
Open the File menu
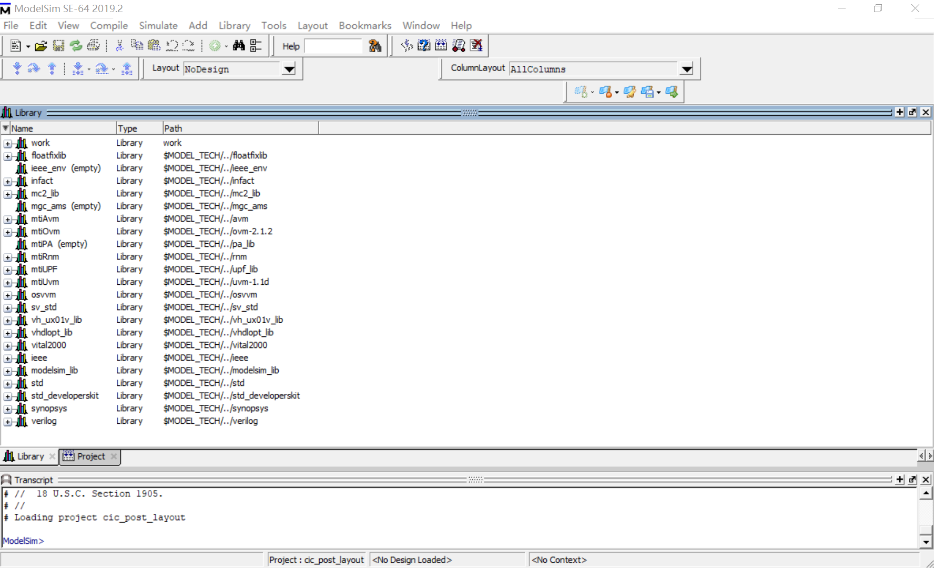pos(11,25)
